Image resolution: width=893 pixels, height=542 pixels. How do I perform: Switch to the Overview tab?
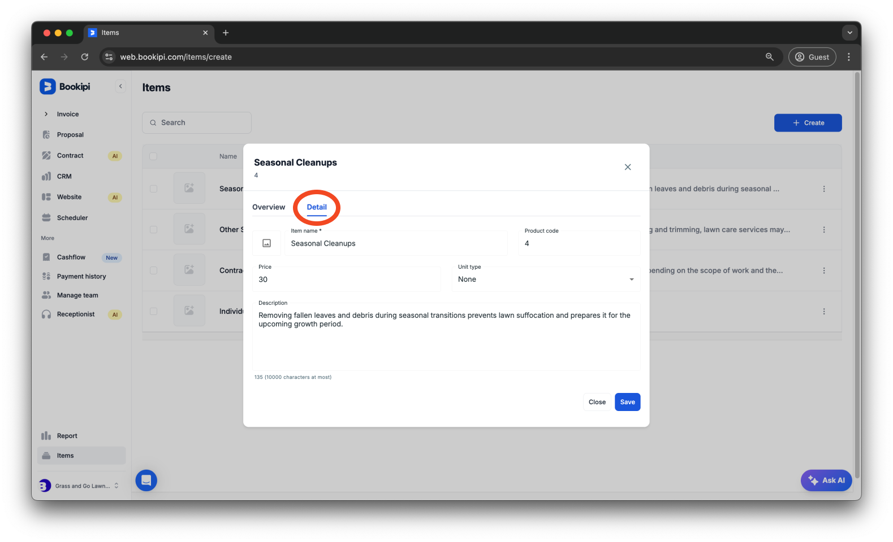tap(269, 207)
